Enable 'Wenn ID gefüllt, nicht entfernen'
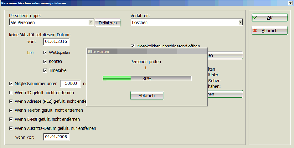 (x=11, y=93)
